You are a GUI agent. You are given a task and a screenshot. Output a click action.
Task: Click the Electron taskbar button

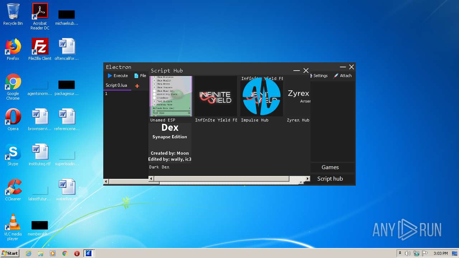(x=88, y=253)
